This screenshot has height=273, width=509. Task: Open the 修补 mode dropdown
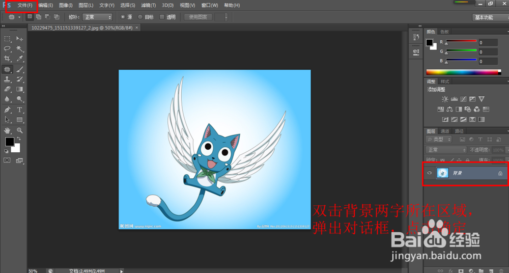97,17
